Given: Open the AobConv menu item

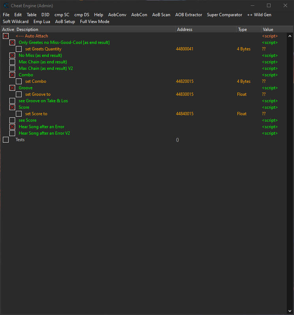Looking at the screenshot, I should [x=117, y=15].
